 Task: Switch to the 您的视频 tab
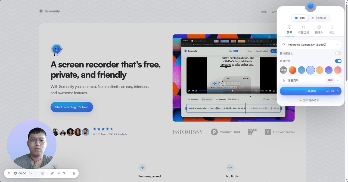pos(319,18)
